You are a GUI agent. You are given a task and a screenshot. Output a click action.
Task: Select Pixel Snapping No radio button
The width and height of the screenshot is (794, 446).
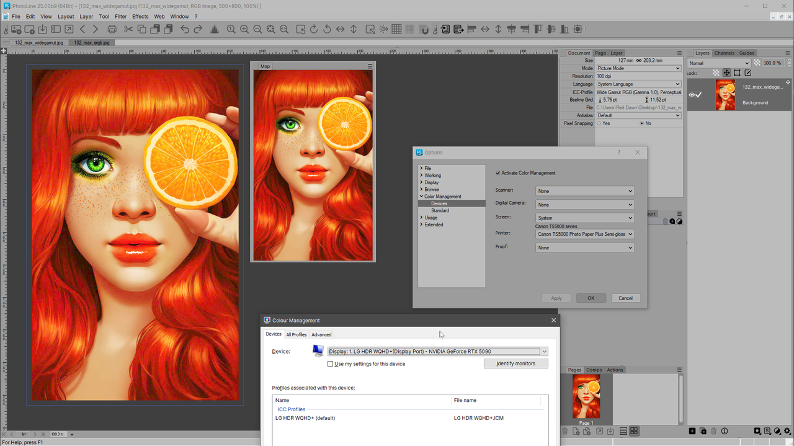point(642,123)
